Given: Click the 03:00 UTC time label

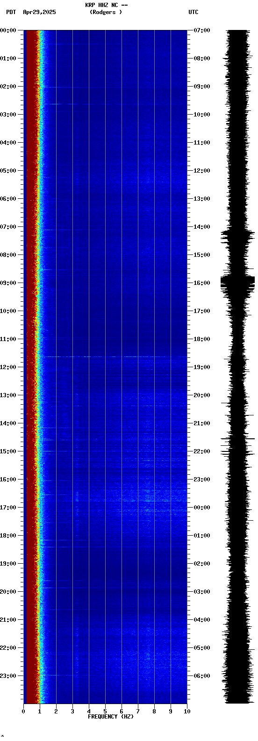Looking at the screenshot, I should tap(201, 592).
